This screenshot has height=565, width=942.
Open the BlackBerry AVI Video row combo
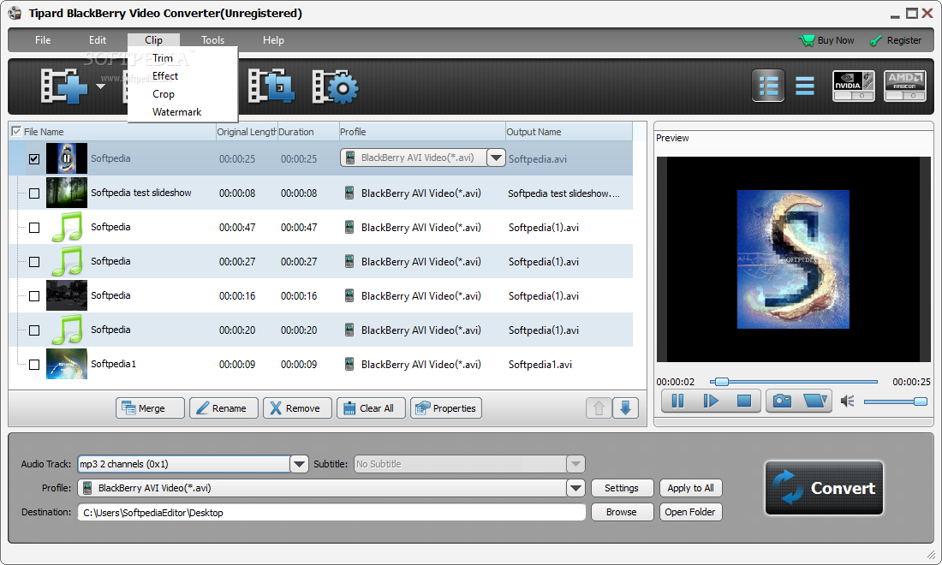[422, 158]
